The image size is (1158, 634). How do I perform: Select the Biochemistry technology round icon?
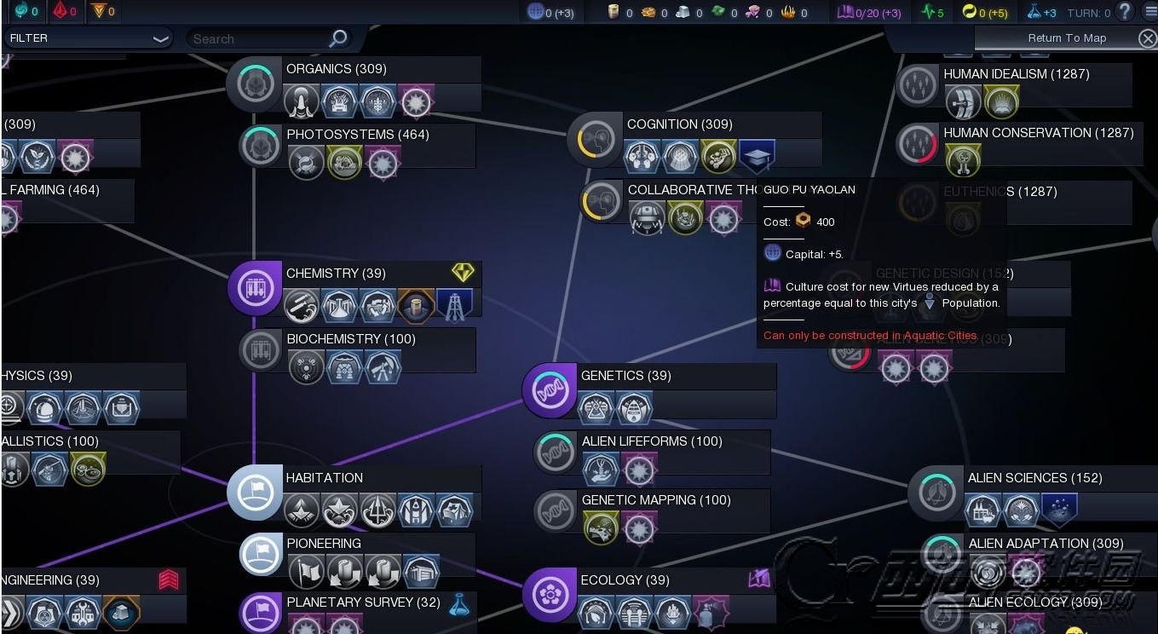coord(261,351)
